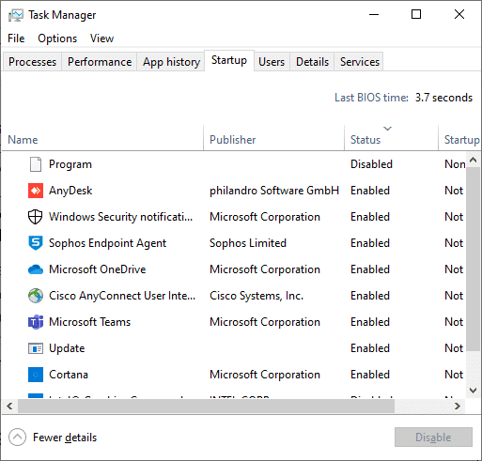Viewport: 482px width, 461px height.
Task: Click the vertical scrollbar down arrow
Action: coord(473,391)
